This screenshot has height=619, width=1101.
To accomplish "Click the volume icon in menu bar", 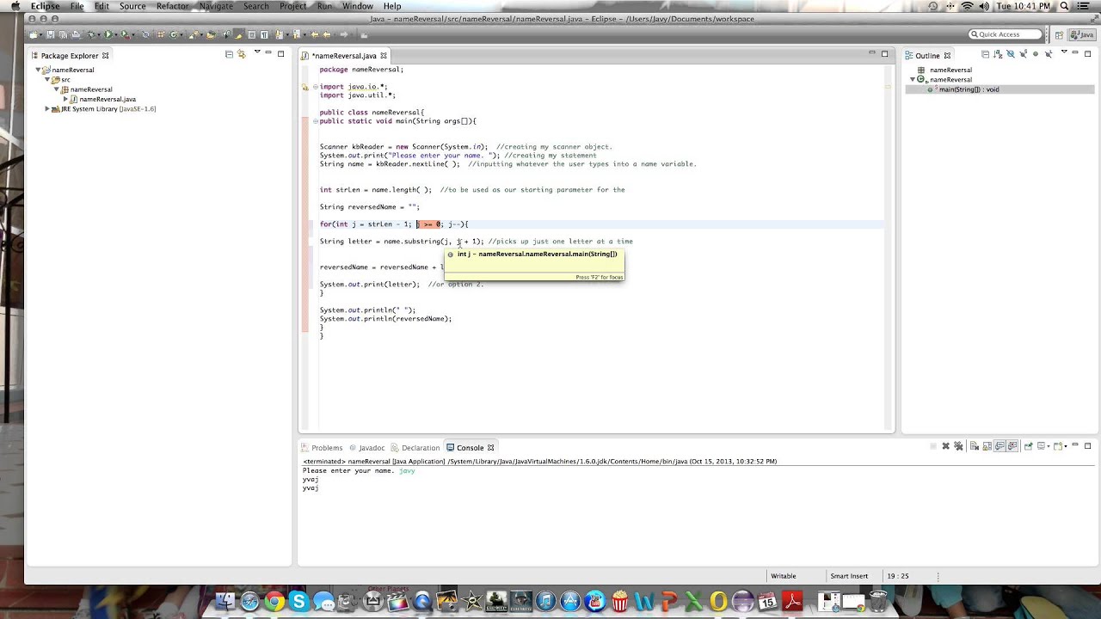I will pos(985,6).
